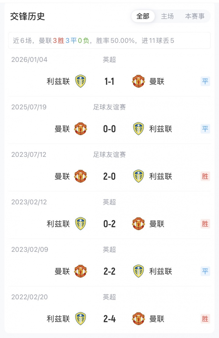Viewport: 219px width, 338px height.
Task: Click Manchester United crest in 2-2 match
Action: click(81, 271)
